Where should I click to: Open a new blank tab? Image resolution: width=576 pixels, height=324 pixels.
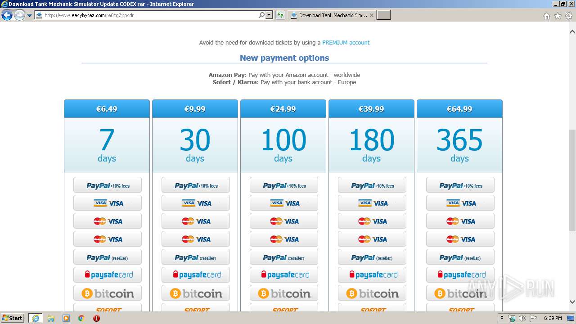[383, 15]
